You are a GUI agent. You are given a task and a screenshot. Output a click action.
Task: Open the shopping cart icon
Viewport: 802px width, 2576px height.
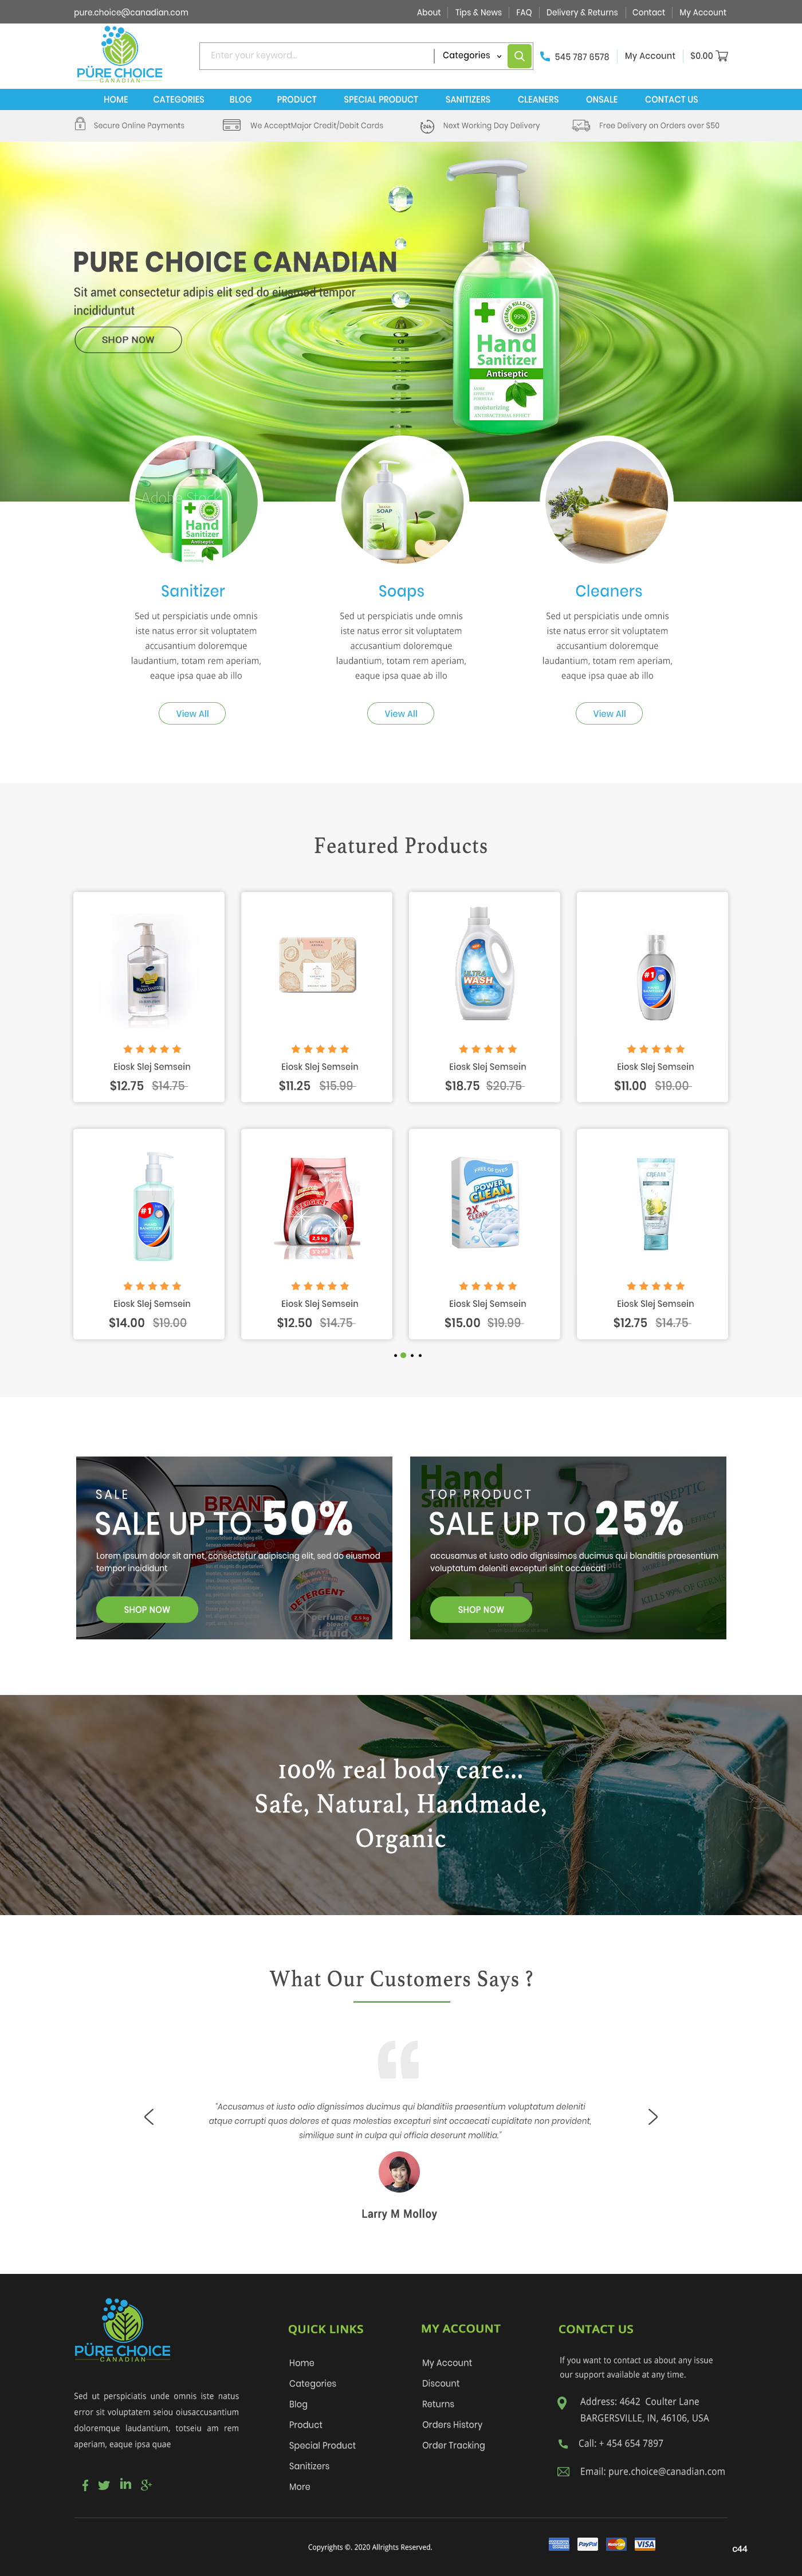722,56
